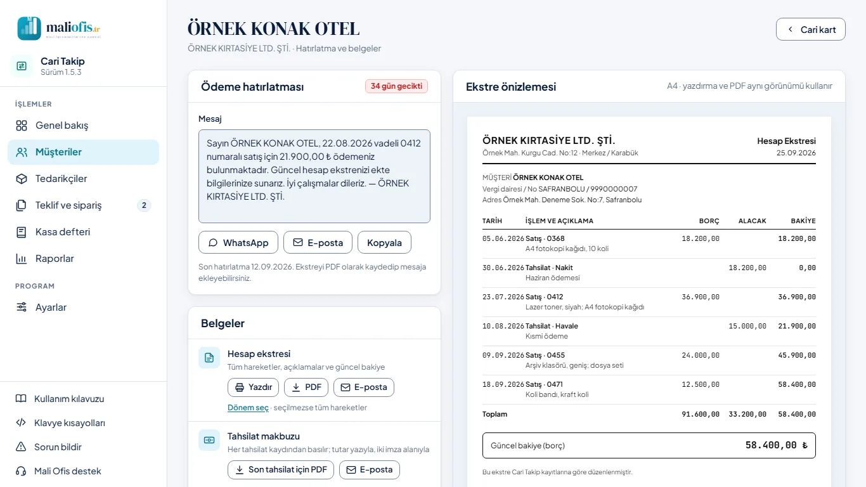Click Son tahsilat için PDF button

click(x=281, y=470)
